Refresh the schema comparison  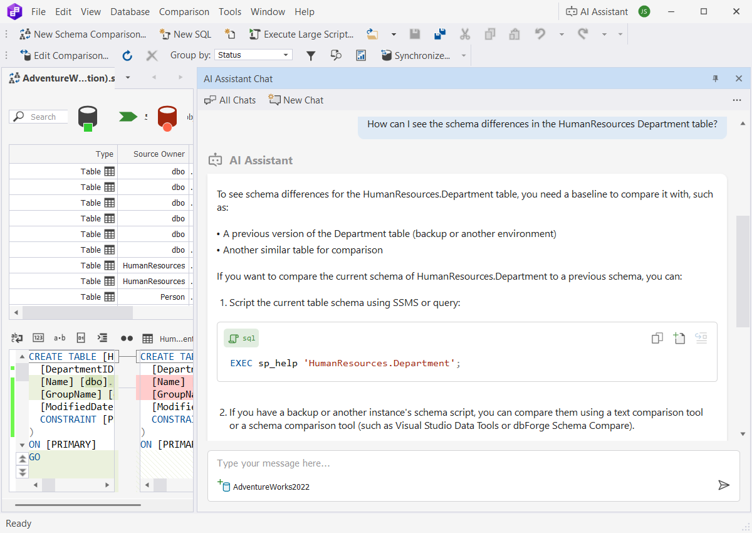127,55
